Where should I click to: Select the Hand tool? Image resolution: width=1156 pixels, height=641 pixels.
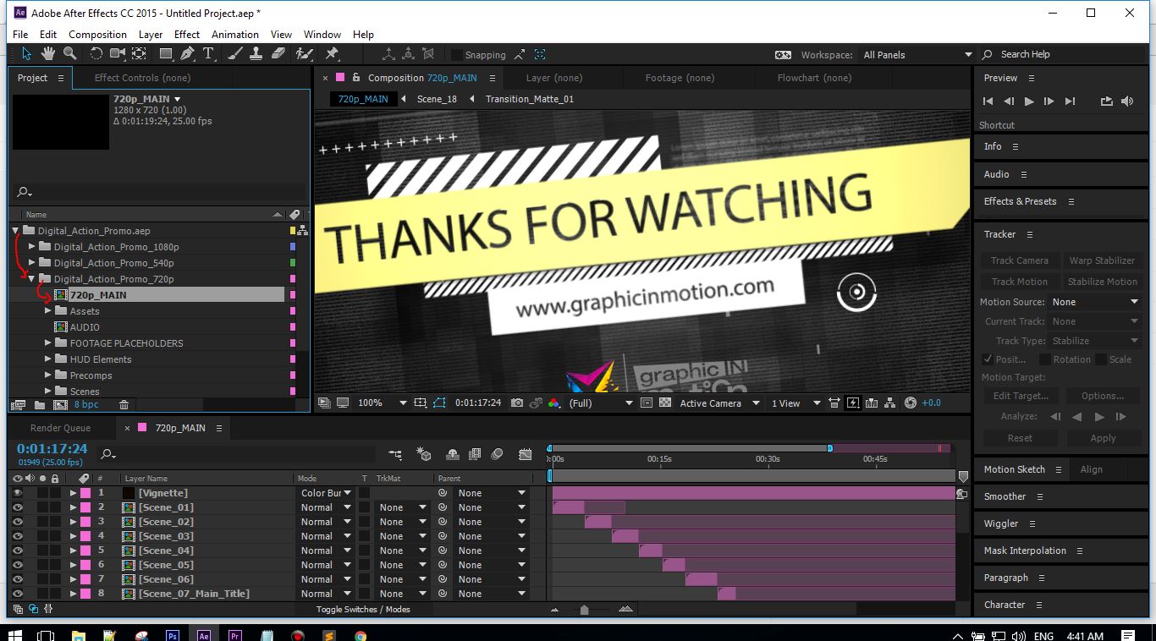[x=48, y=53]
